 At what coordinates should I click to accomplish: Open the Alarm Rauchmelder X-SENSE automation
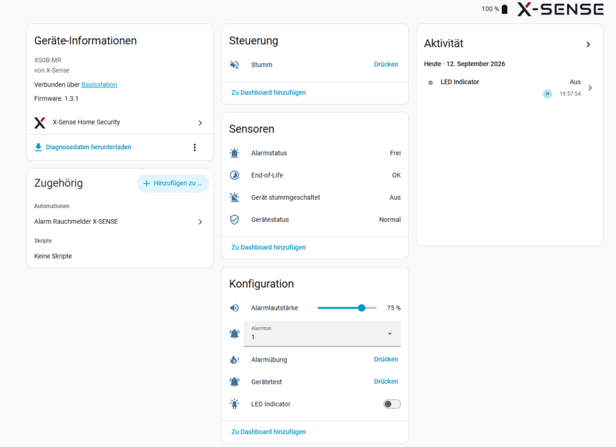click(x=119, y=221)
